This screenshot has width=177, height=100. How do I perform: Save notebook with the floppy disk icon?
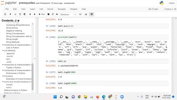pos(5,14)
